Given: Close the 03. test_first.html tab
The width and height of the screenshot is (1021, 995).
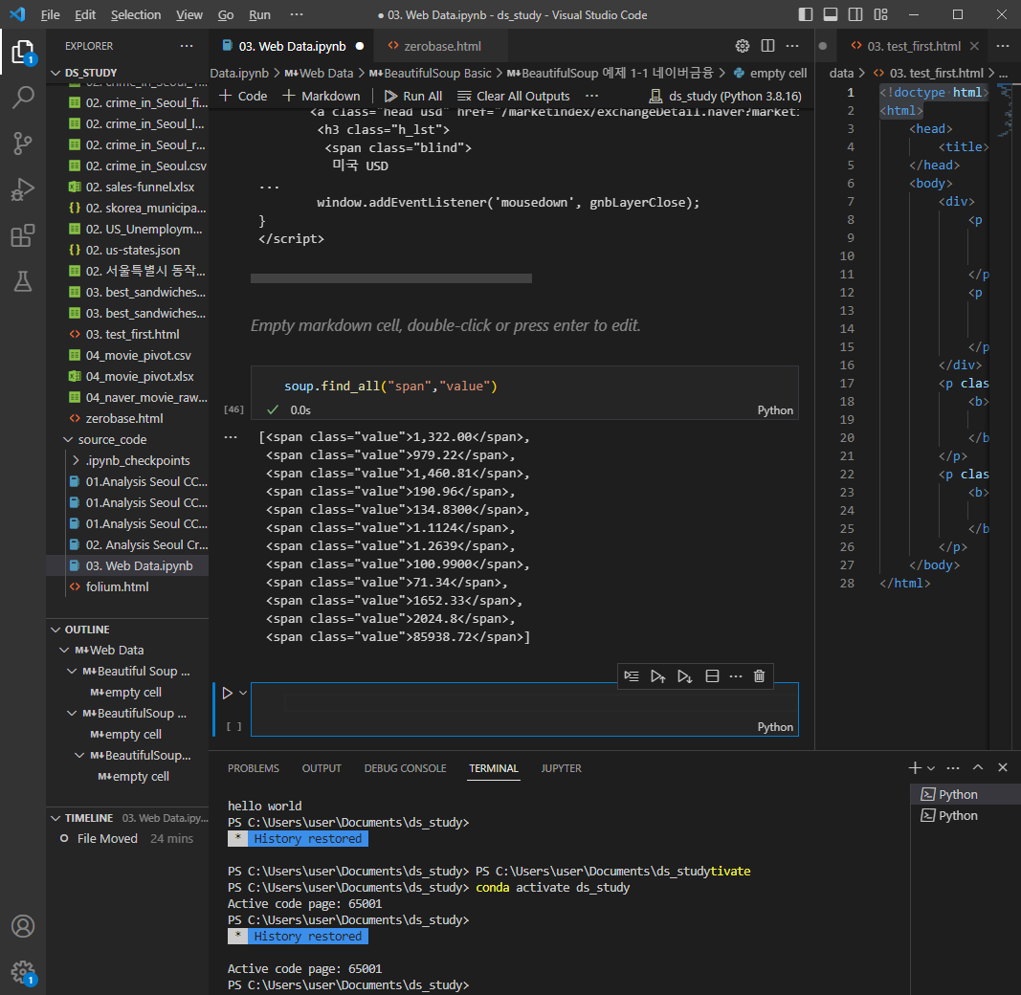Looking at the screenshot, I should 974,46.
